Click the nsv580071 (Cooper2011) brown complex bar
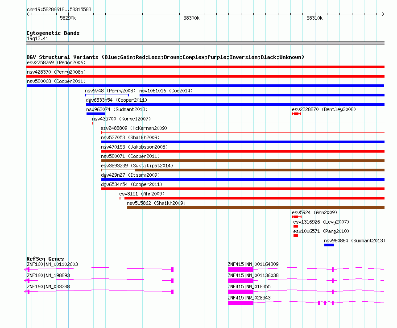Viewport: 397px width, 328px height. 243,161
